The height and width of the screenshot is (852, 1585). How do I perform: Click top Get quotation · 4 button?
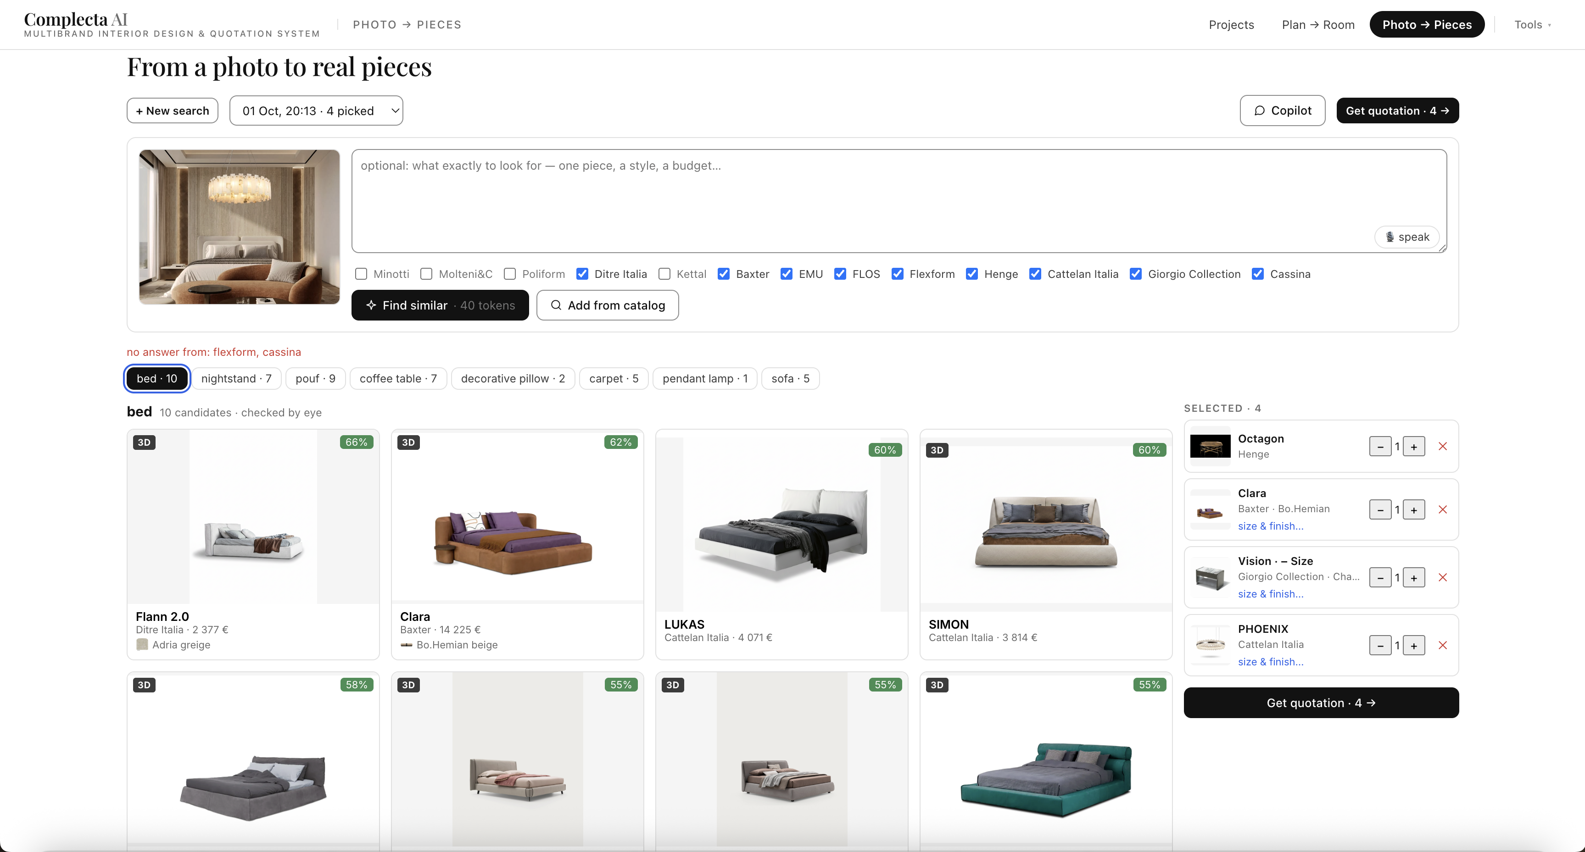click(1397, 111)
